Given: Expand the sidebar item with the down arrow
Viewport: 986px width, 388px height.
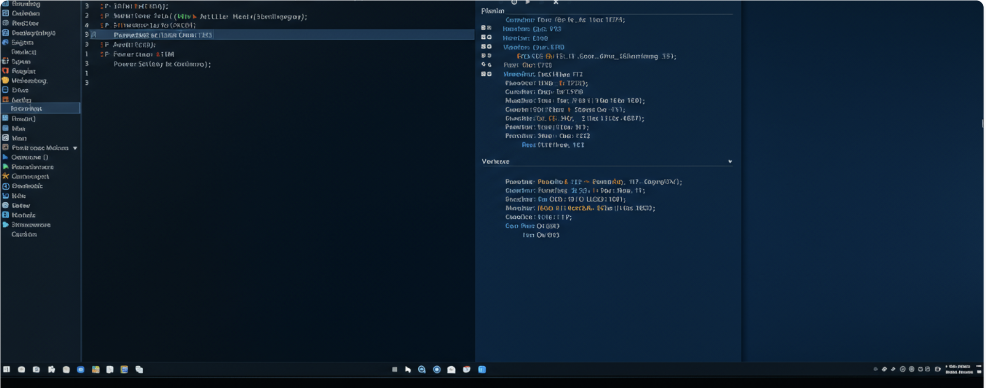Looking at the screenshot, I should pyautogui.click(x=75, y=148).
